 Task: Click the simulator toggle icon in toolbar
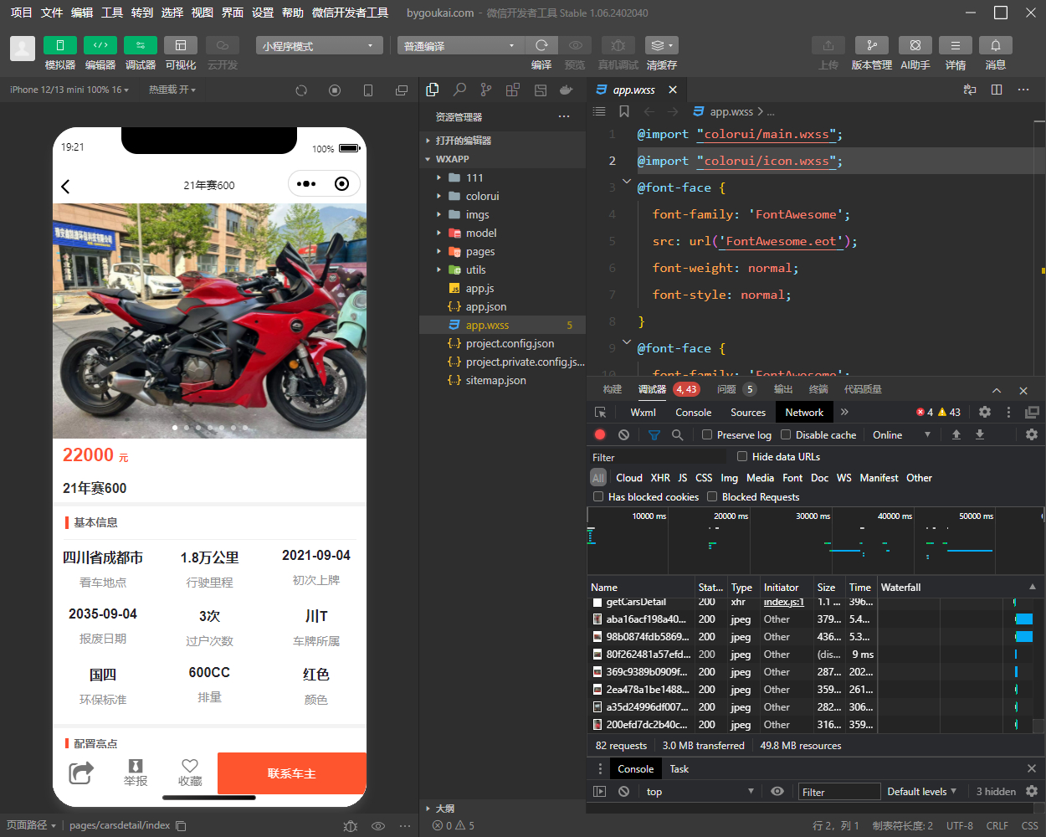click(x=59, y=45)
